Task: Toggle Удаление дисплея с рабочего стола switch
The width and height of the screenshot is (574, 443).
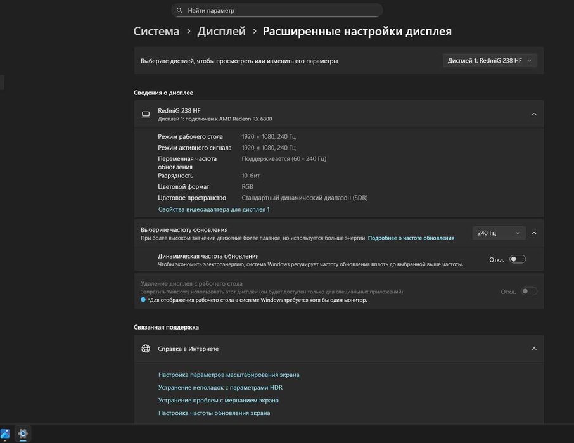Action: pyautogui.click(x=529, y=292)
